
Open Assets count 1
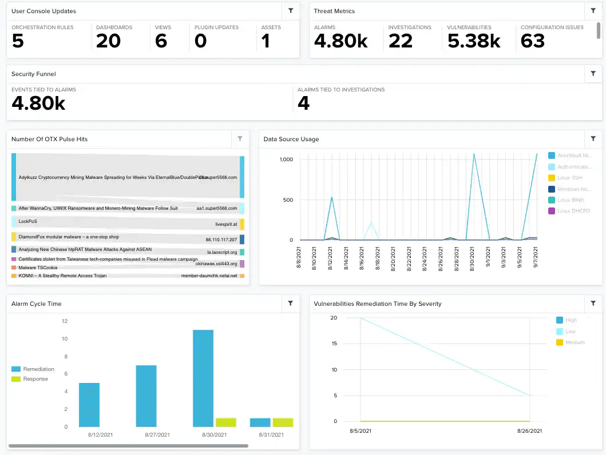pyautogui.click(x=266, y=41)
